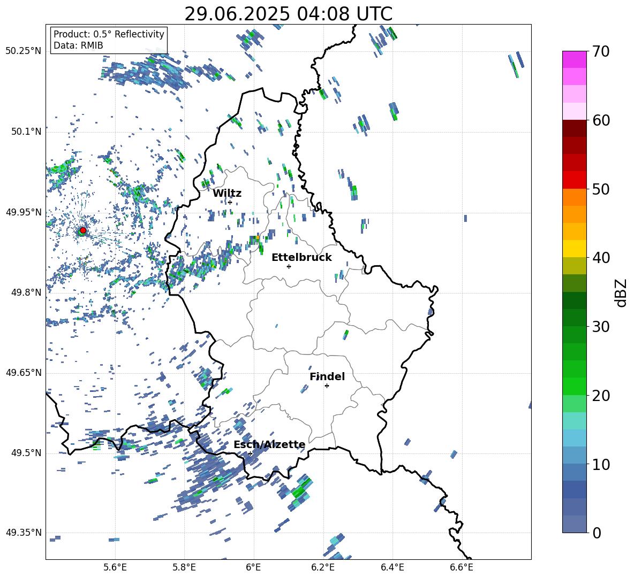Image resolution: width=634 pixels, height=578 pixels.
Task: Click the 49.65°N latitude label
Action: pos(24,373)
